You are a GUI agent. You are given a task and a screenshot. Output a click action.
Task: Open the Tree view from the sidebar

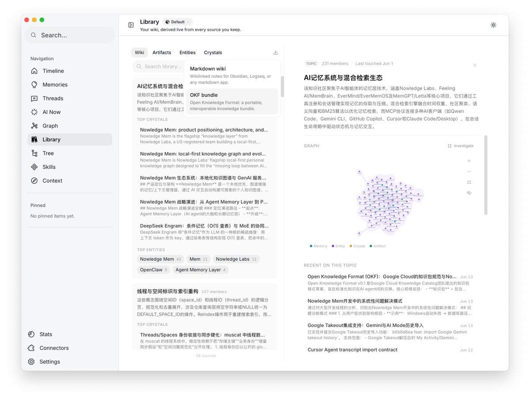pos(70,153)
